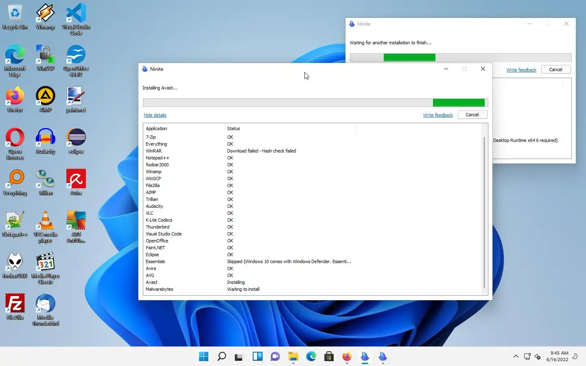
Task: Select the Avira desktop shortcut
Action: (x=76, y=183)
